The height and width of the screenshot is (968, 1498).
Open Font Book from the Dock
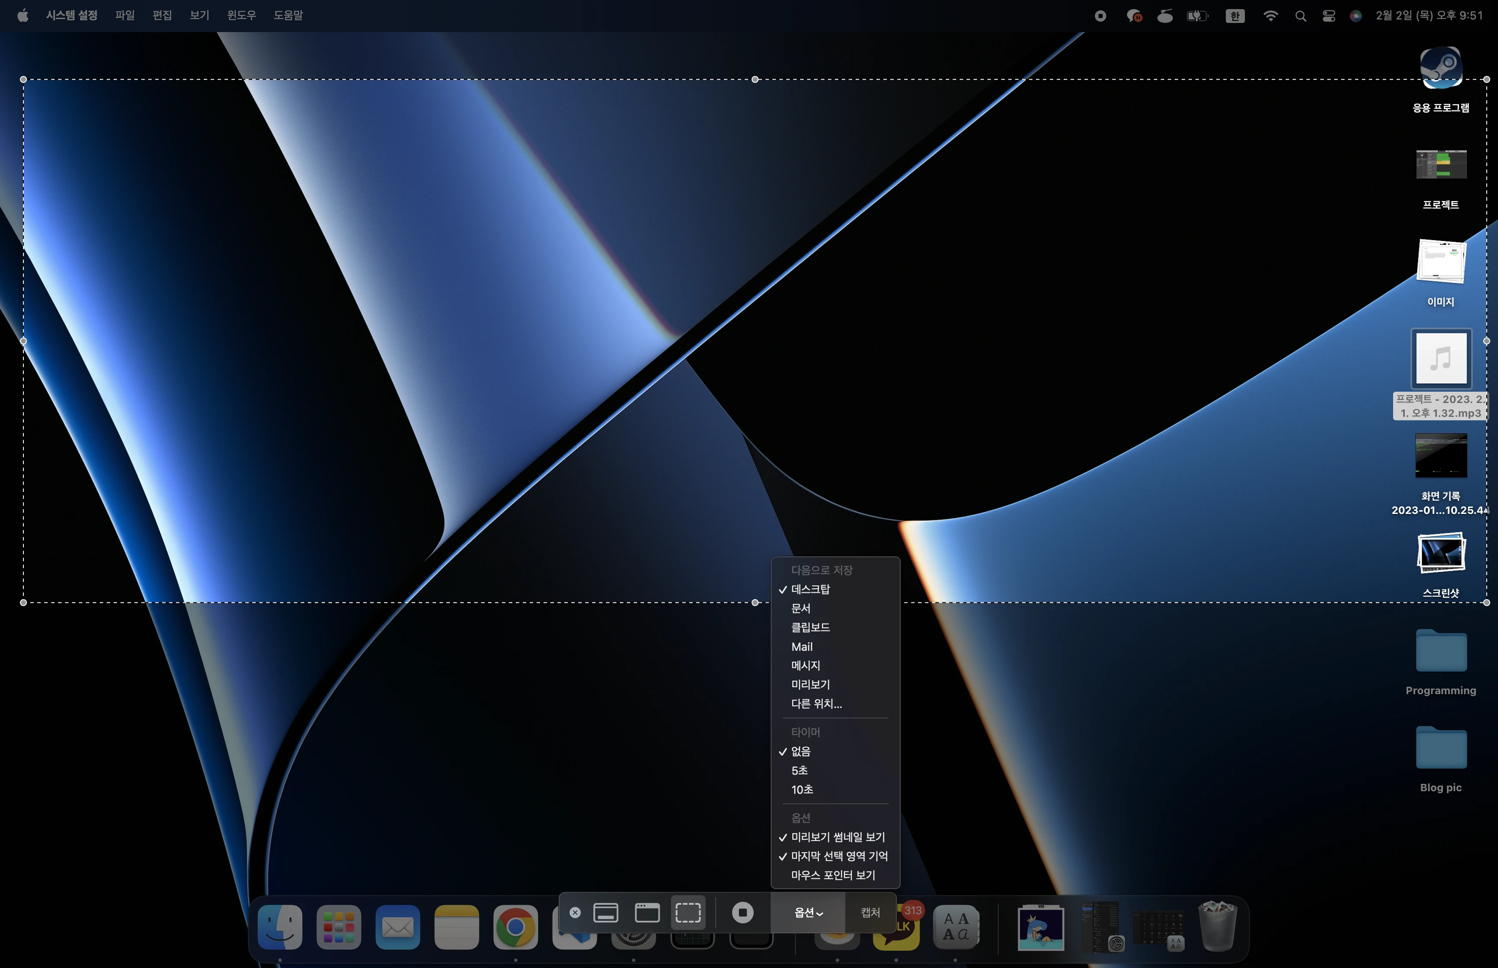pos(955,926)
